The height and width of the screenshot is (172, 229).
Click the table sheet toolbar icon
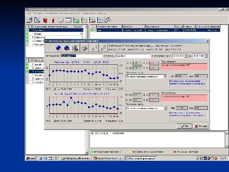pyautogui.click(x=68, y=20)
